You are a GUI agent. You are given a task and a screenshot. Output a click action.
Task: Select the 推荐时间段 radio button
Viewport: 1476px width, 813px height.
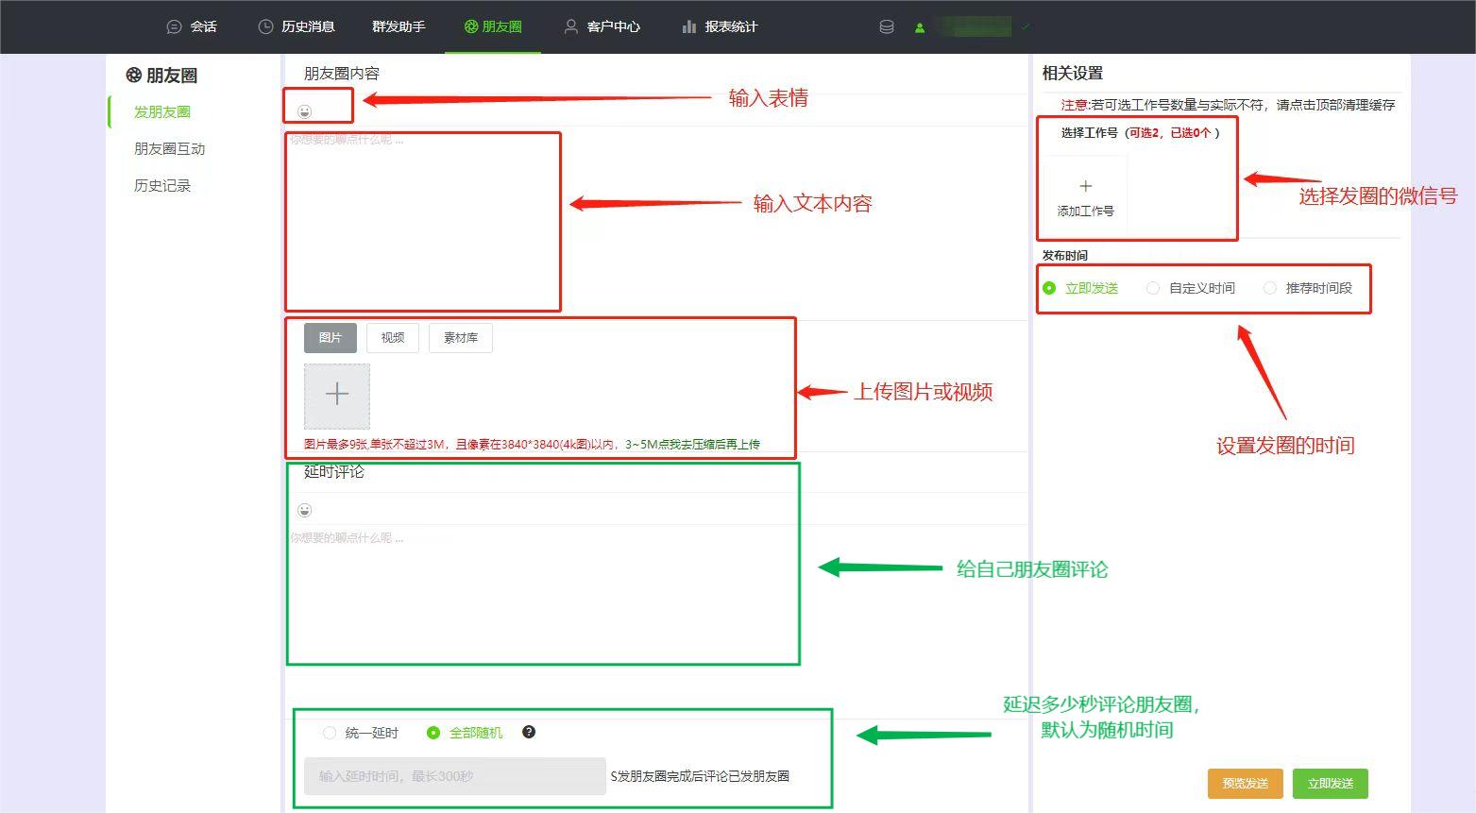click(x=1269, y=288)
